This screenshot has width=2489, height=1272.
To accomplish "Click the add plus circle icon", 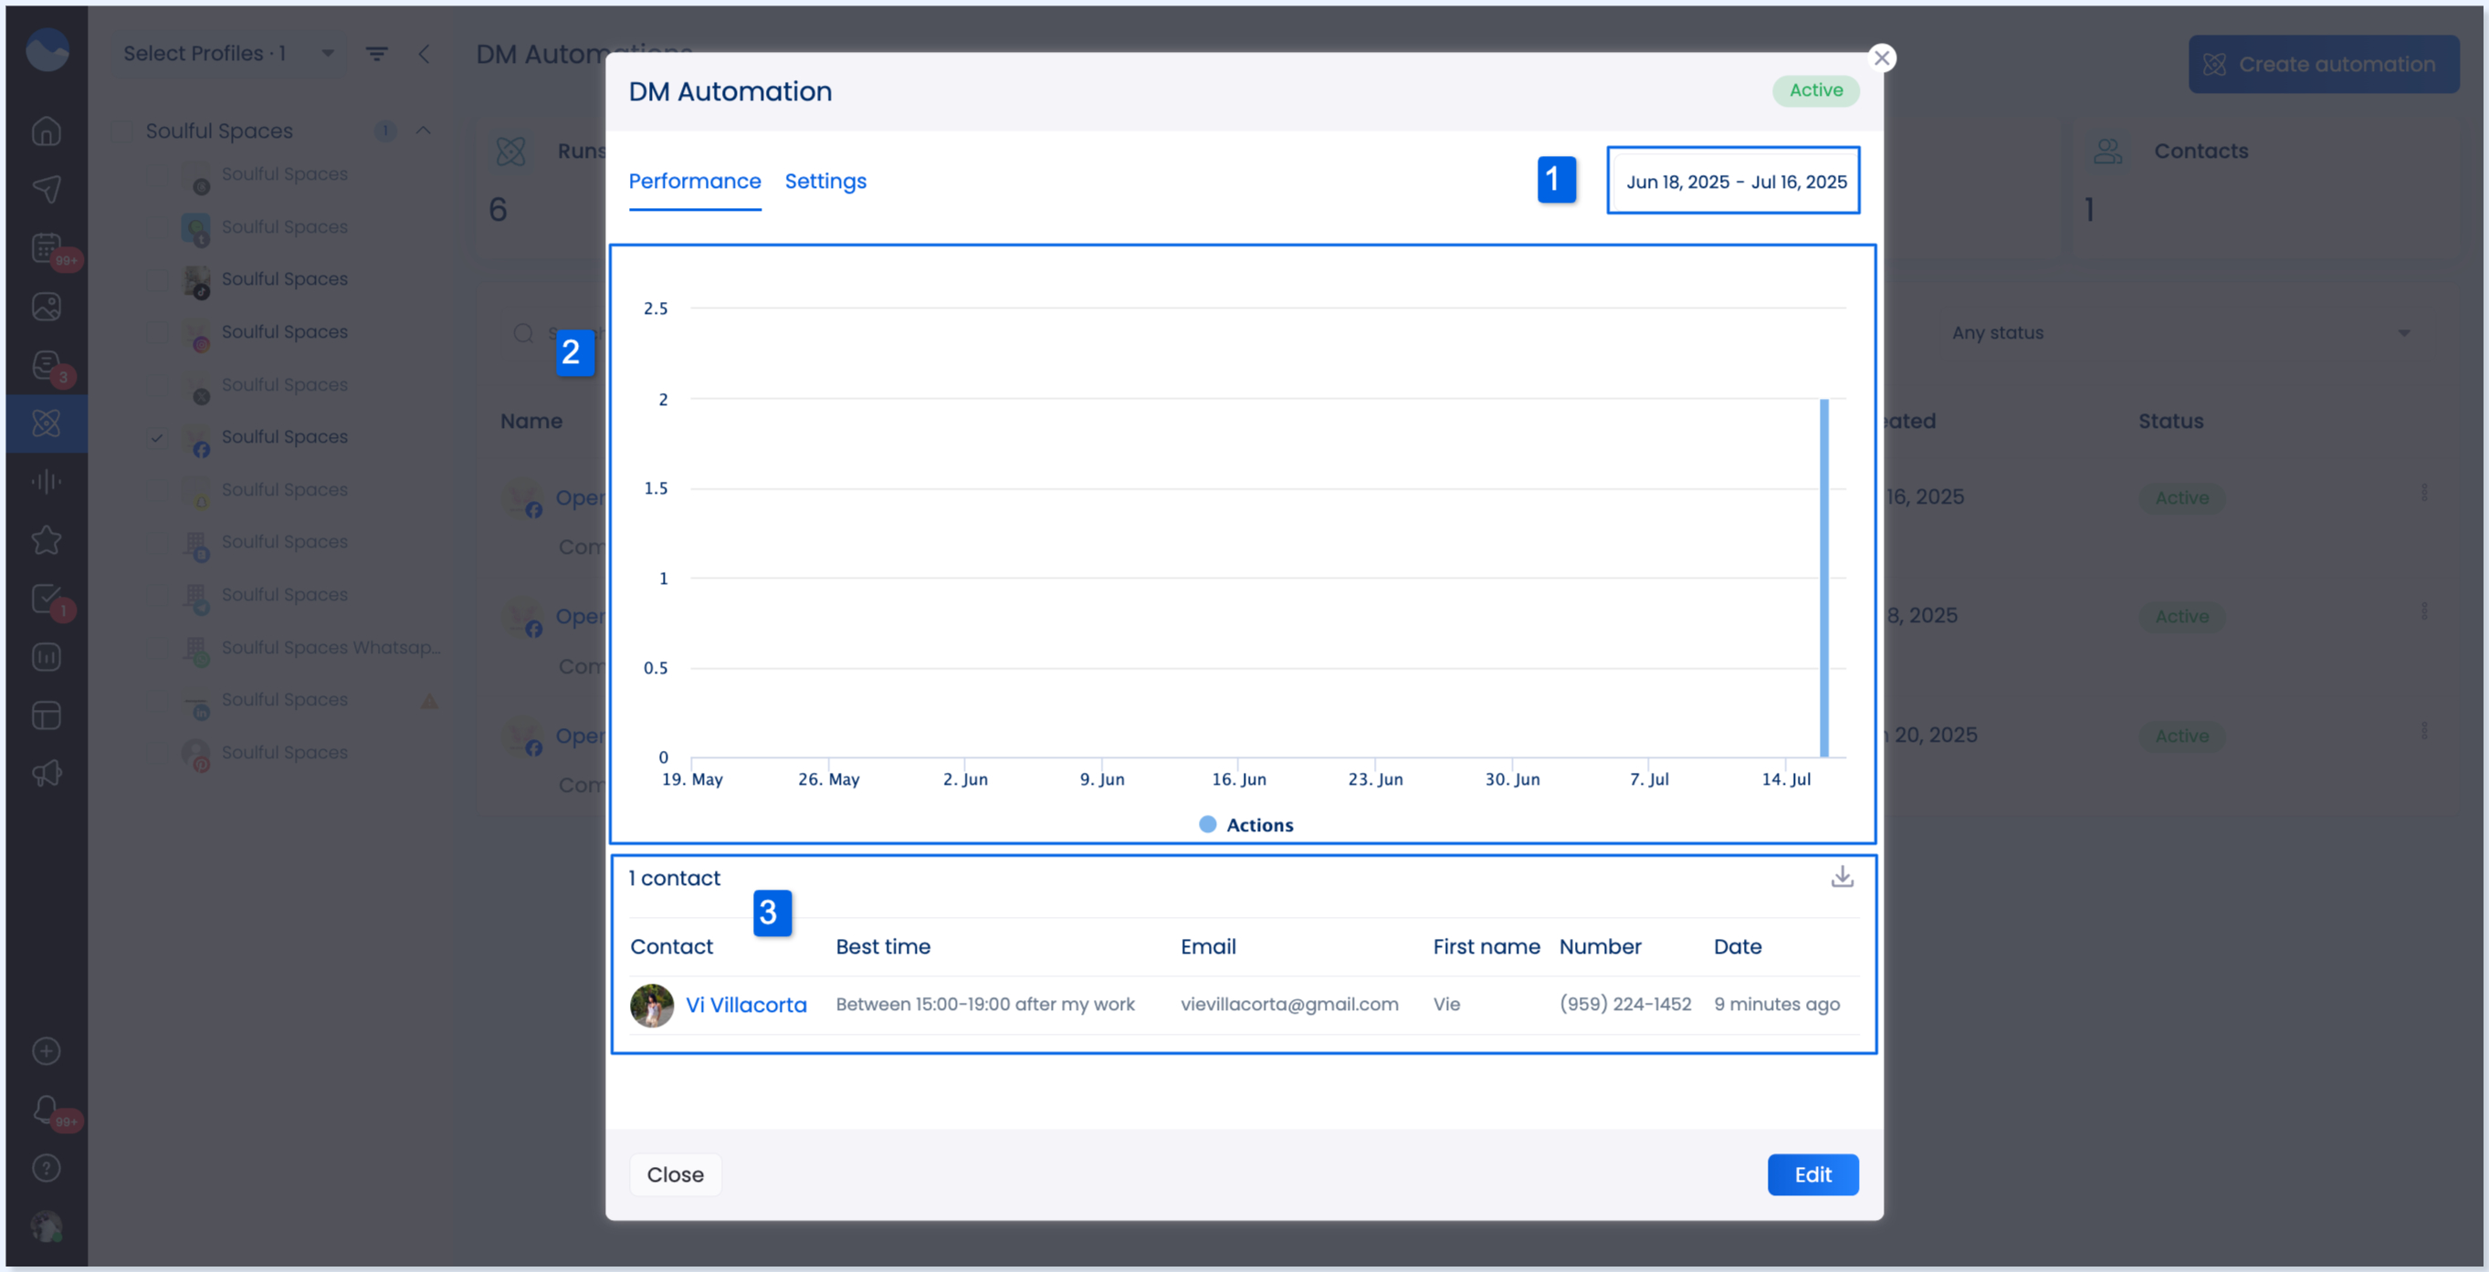I will tap(47, 1051).
